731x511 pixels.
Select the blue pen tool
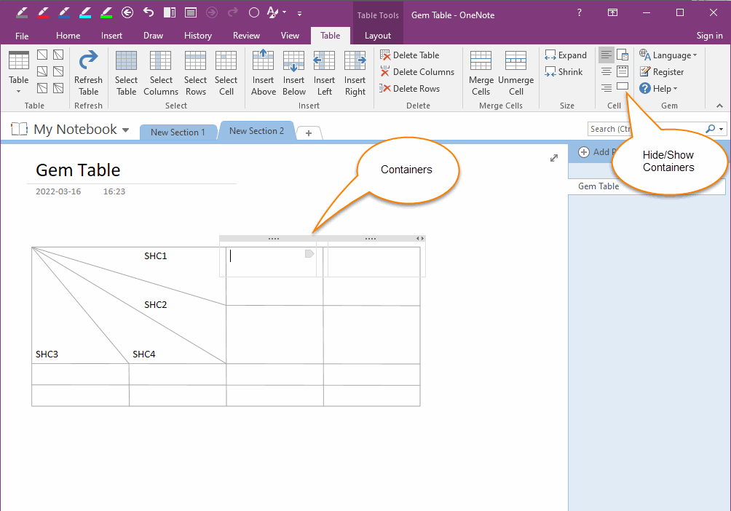64,12
